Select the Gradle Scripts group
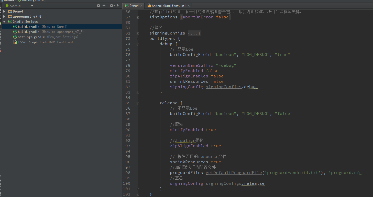This screenshot has width=373, height=197. pos(25,21)
